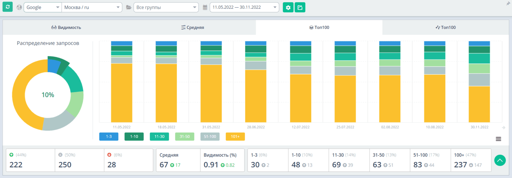Click the grey neutral icon above 250
Viewport: 512px width, 178px height.
coord(60,155)
